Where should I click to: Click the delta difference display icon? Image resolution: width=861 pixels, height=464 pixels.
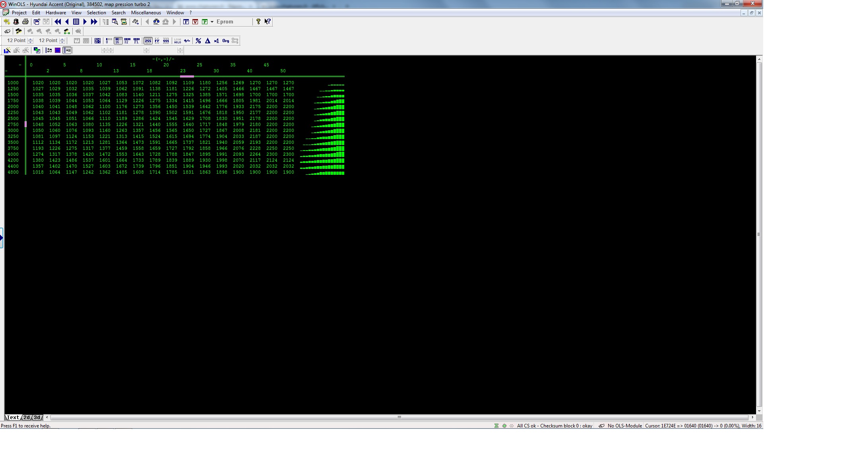click(207, 41)
